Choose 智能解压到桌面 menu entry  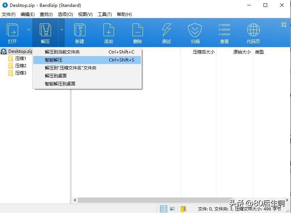point(87,84)
